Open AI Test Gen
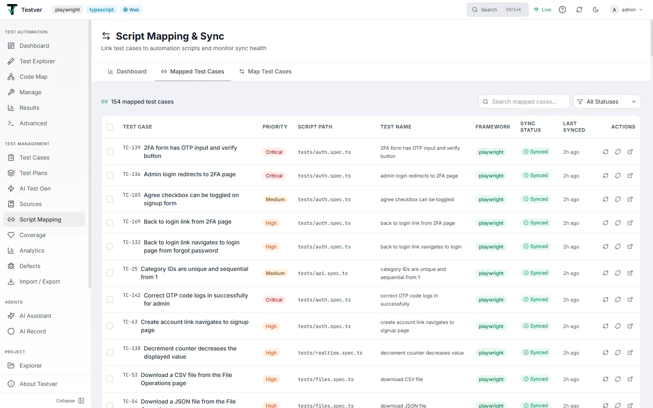 tap(44, 188)
